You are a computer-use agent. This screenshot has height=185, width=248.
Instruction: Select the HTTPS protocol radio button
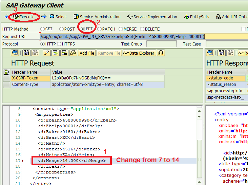(59, 44)
